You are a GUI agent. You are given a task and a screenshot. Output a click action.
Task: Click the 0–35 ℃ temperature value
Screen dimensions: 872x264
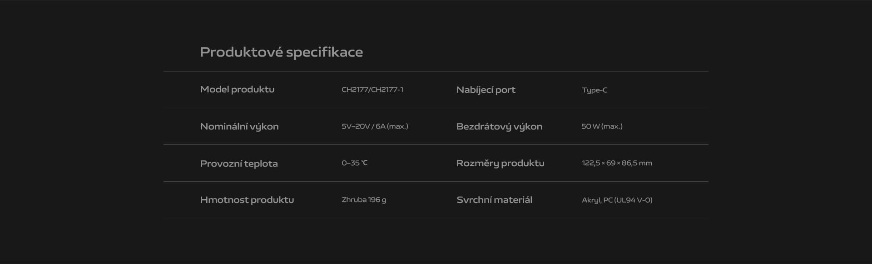click(x=354, y=163)
